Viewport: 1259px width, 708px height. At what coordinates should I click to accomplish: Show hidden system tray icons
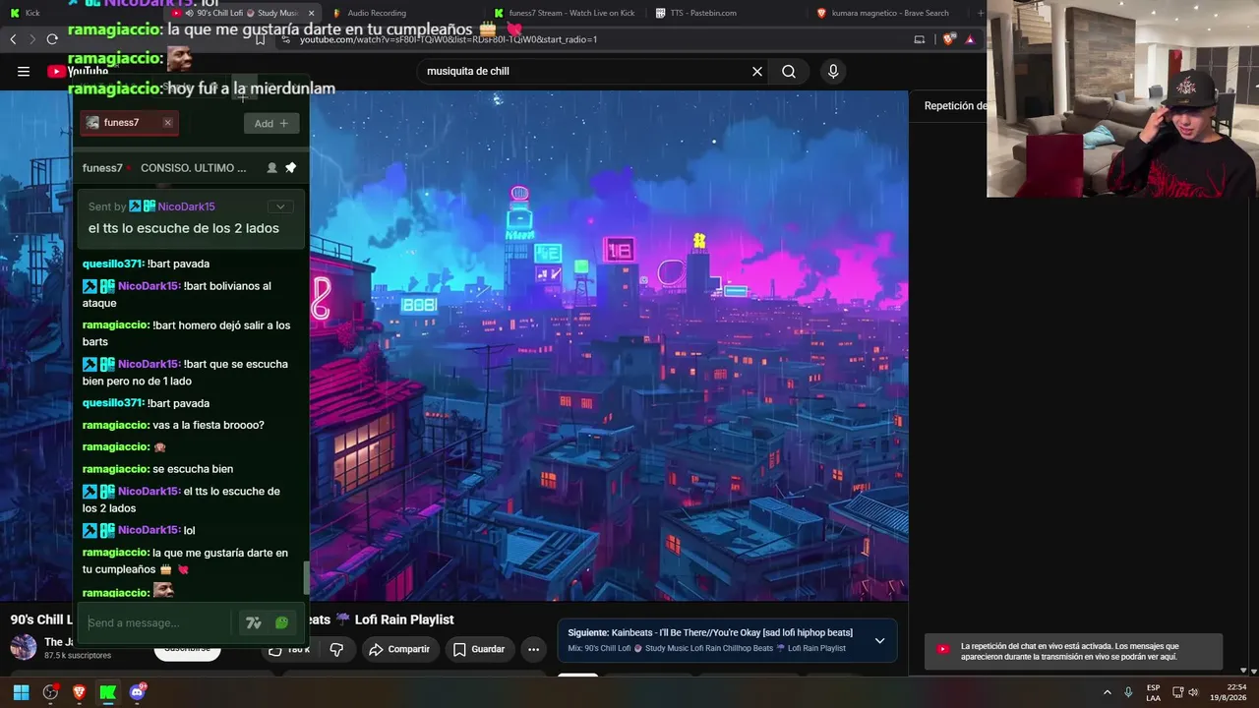(x=1107, y=692)
